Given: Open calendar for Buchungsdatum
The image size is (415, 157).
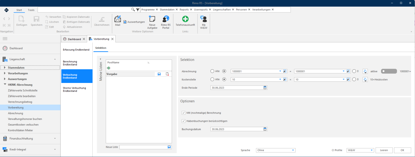Looking at the screenshot, I should point(265,129).
